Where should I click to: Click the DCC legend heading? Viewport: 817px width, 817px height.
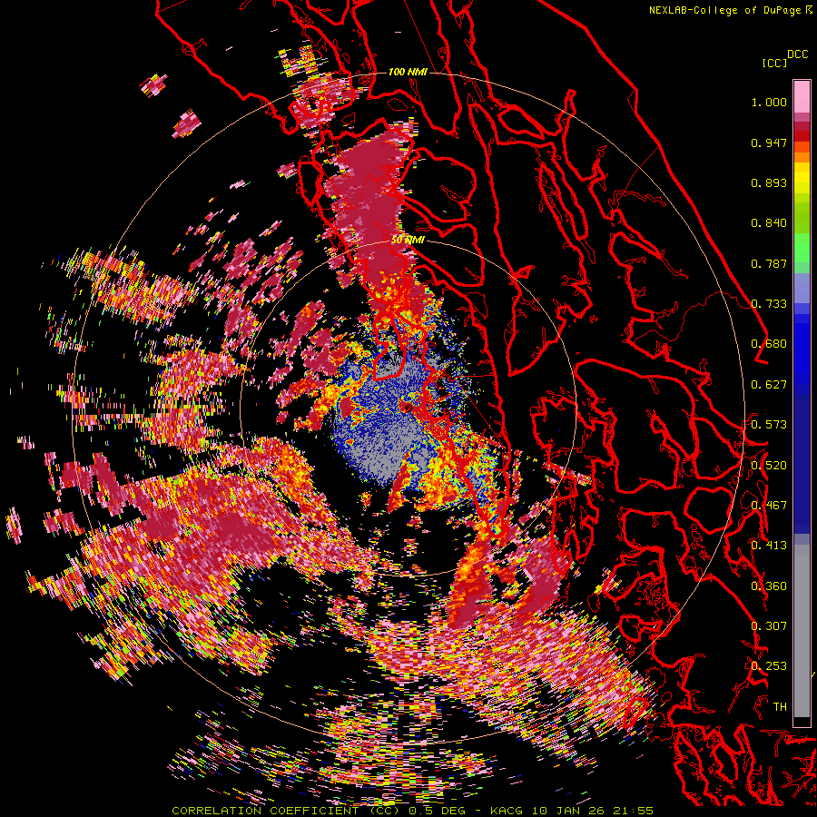tap(797, 54)
